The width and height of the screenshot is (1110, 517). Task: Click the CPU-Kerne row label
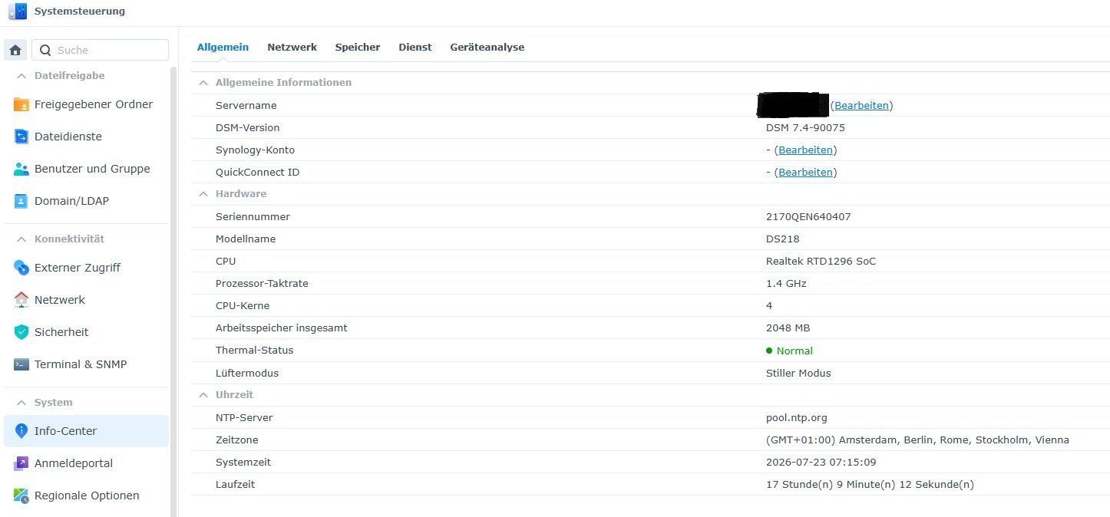[x=243, y=305]
